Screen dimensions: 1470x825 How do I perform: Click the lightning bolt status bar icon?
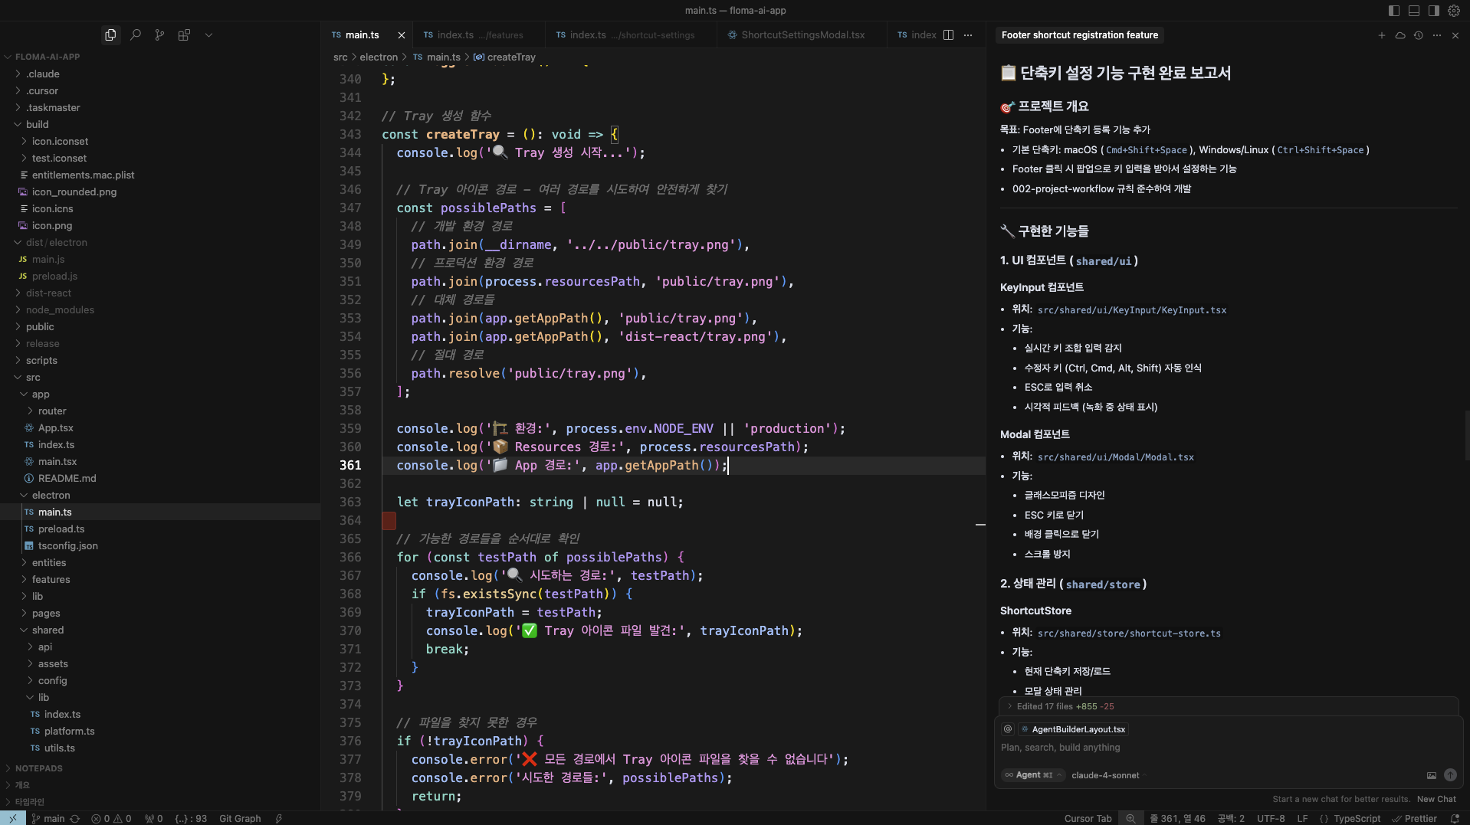[x=279, y=819]
